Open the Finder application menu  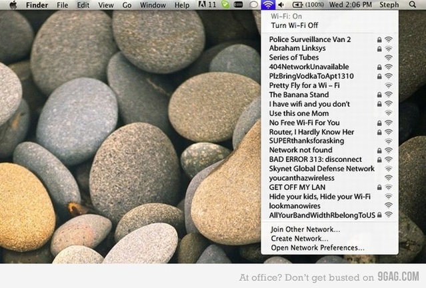pos(37,5)
